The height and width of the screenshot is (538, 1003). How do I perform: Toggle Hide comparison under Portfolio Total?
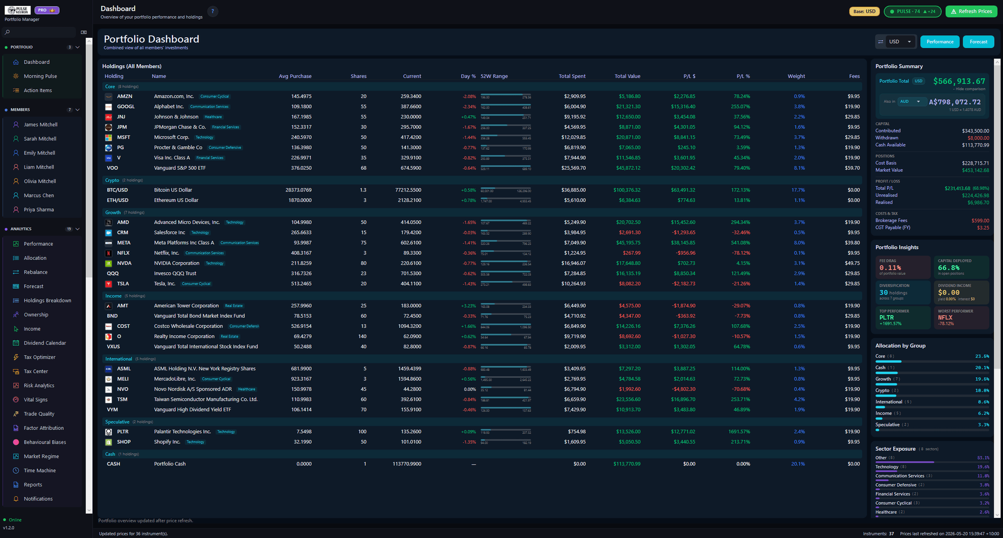click(969, 89)
